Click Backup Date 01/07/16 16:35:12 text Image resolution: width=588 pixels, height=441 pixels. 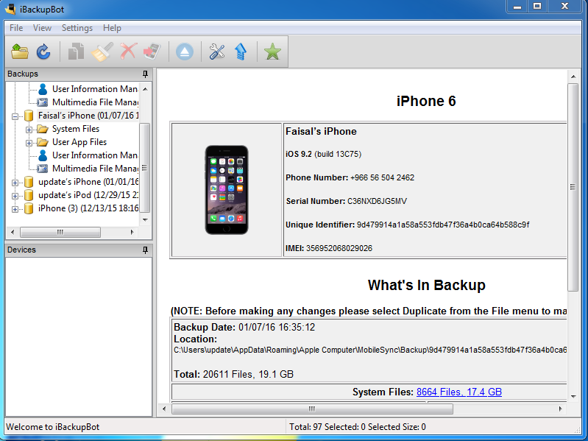[244, 328]
